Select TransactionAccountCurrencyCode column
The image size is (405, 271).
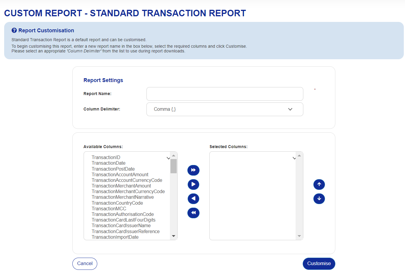click(x=127, y=180)
